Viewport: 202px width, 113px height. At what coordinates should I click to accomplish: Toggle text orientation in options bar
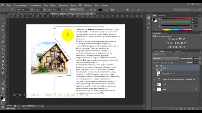point(12,10)
